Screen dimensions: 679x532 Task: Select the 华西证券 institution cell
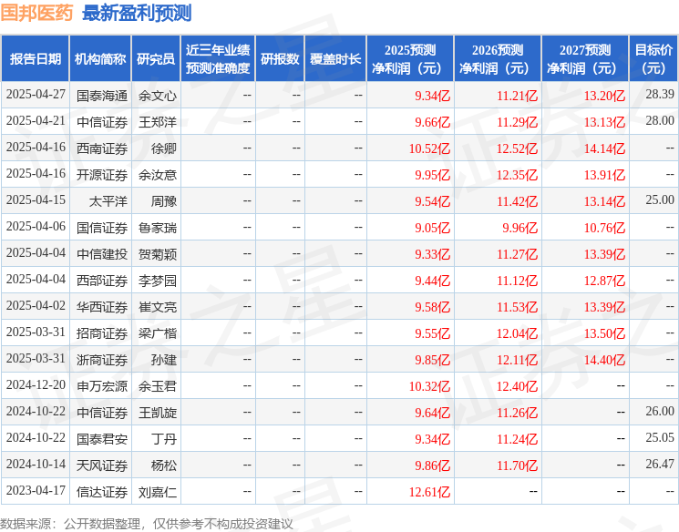pos(102,307)
